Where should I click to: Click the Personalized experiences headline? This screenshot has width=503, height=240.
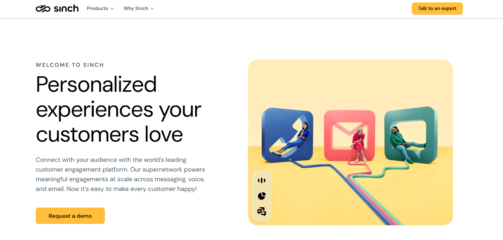pyautogui.click(x=119, y=109)
